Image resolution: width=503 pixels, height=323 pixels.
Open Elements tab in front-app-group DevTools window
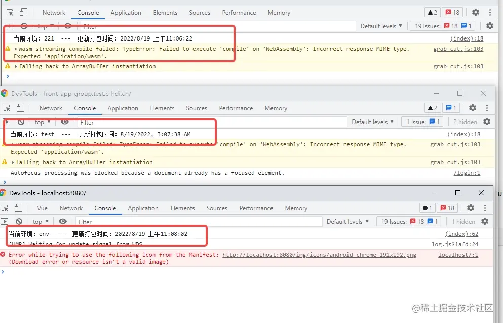coord(162,108)
